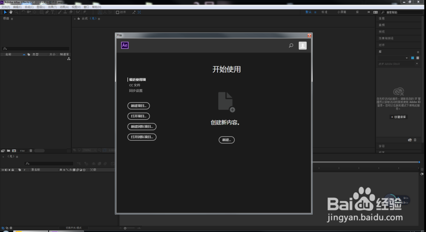426x232 pixels.
Task: Open the 文件(F) menu
Action: click(6, 7)
